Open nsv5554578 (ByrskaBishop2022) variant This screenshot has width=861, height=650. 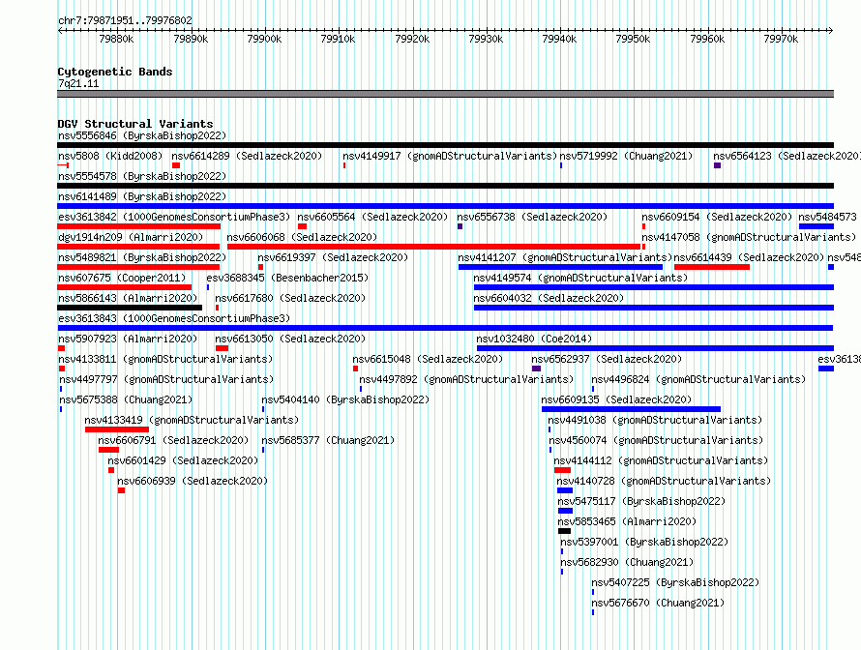pos(142,176)
